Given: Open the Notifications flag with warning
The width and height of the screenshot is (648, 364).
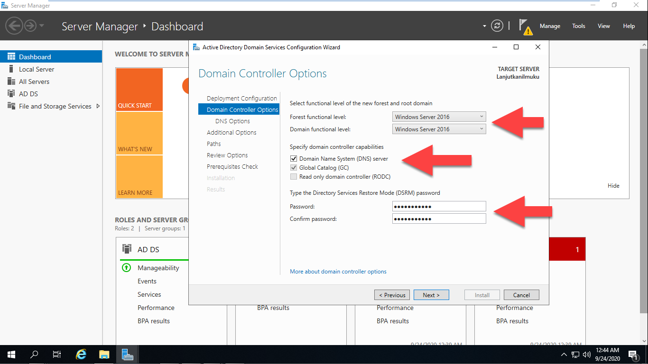Looking at the screenshot, I should point(525,27).
